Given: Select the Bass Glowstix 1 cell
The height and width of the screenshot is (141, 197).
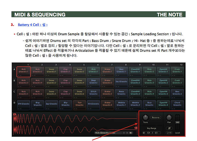Looking at the screenshot, I should pos(121,72).
